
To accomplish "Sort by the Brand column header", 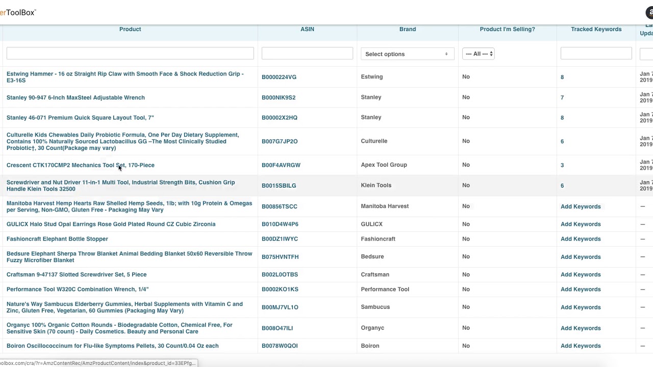I will pyautogui.click(x=408, y=29).
